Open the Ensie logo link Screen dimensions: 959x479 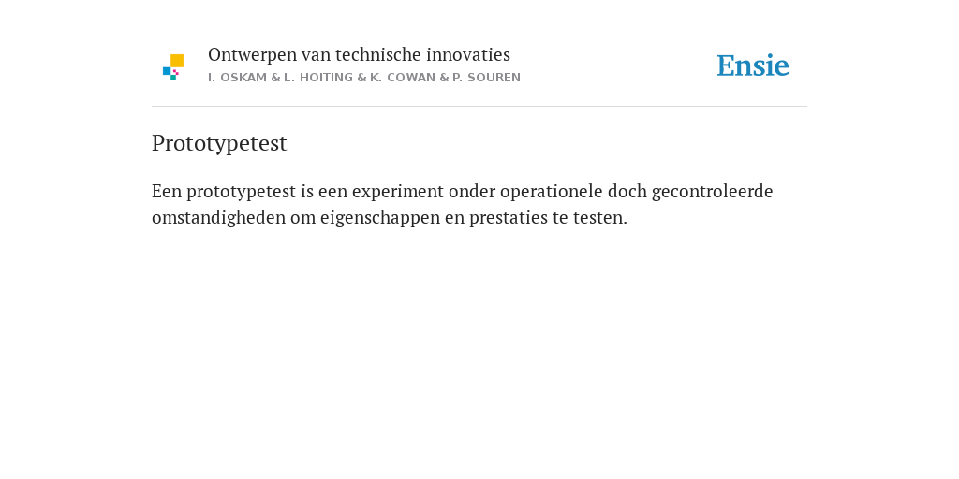click(753, 66)
